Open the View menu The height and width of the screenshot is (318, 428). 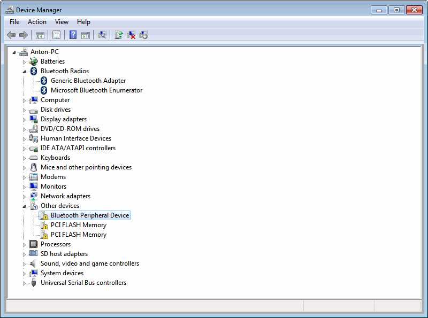(x=62, y=22)
